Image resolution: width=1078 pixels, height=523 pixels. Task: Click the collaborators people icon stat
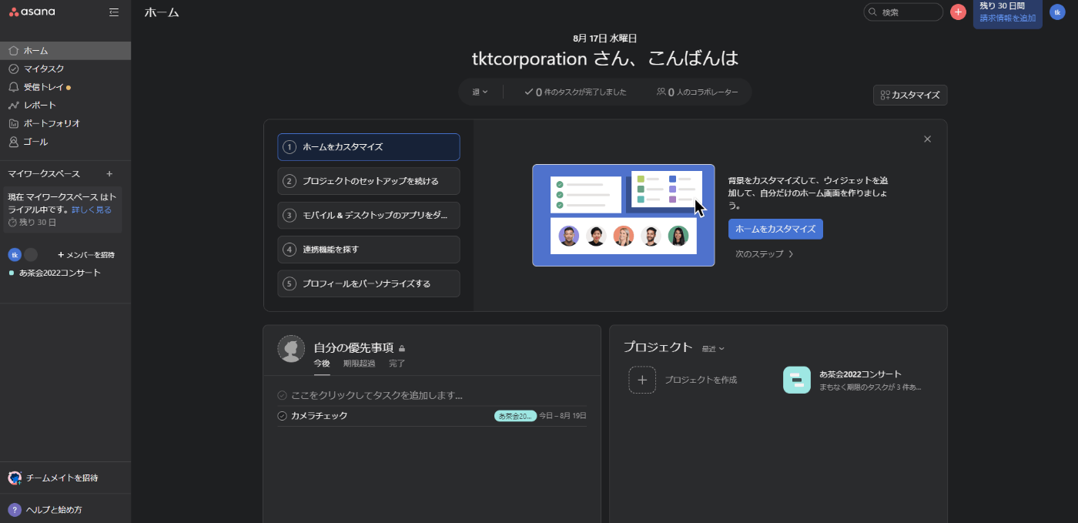pos(697,92)
